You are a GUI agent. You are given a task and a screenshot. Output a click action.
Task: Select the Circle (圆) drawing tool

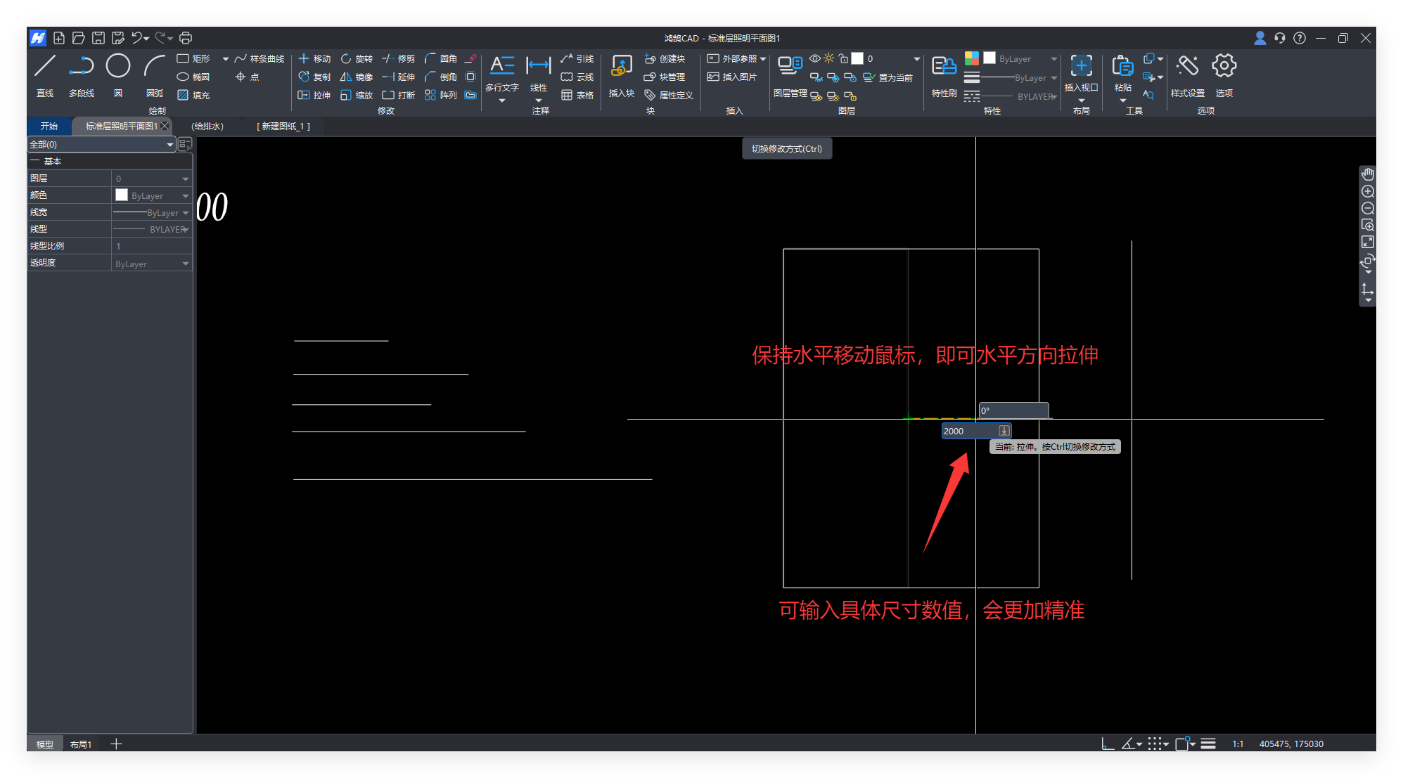pyautogui.click(x=118, y=67)
